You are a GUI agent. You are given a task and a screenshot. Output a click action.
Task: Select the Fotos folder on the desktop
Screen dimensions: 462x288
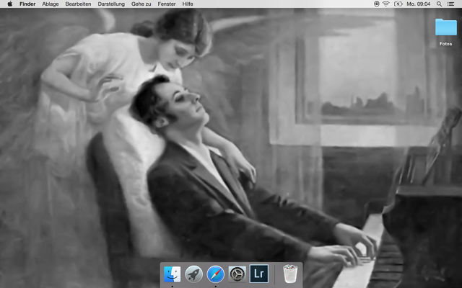pyautogui.click(x=446, y=27)
